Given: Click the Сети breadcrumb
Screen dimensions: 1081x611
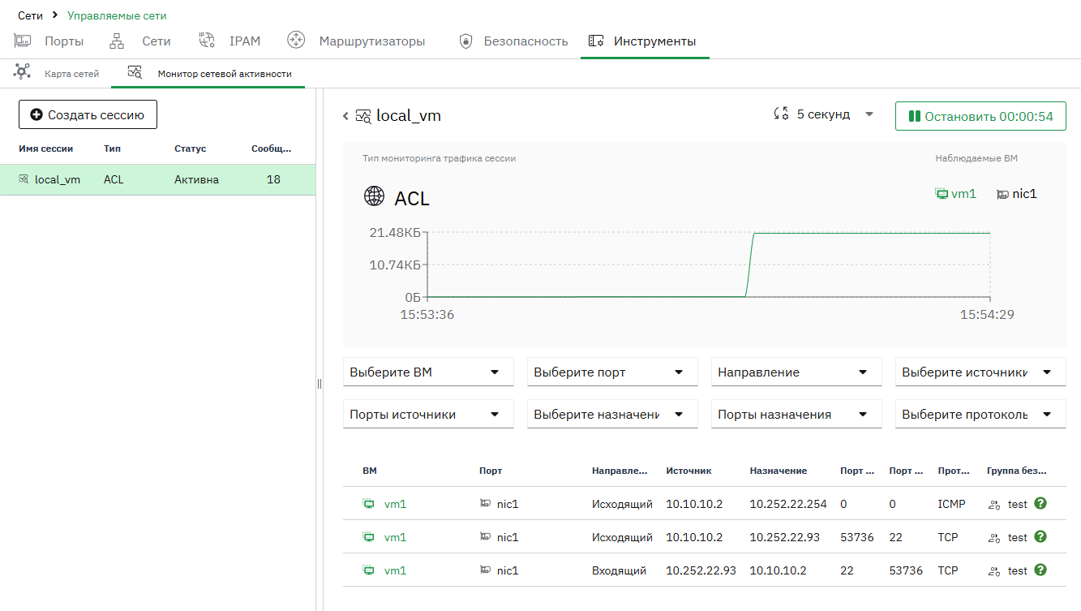Looking at the screenshot, I should point(30,15).
